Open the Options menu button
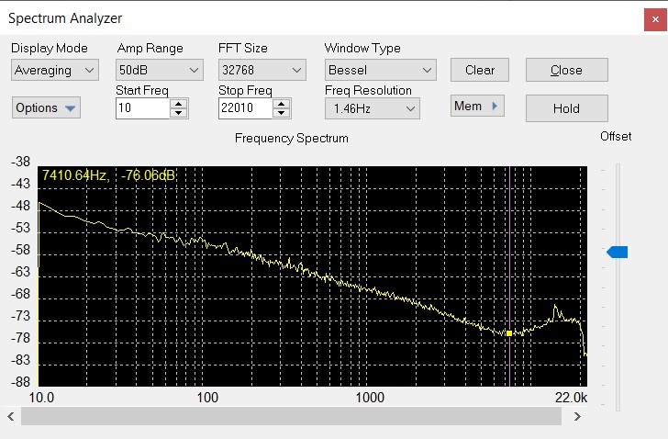This screenshot has width=668, height=439. click(46, 107)
